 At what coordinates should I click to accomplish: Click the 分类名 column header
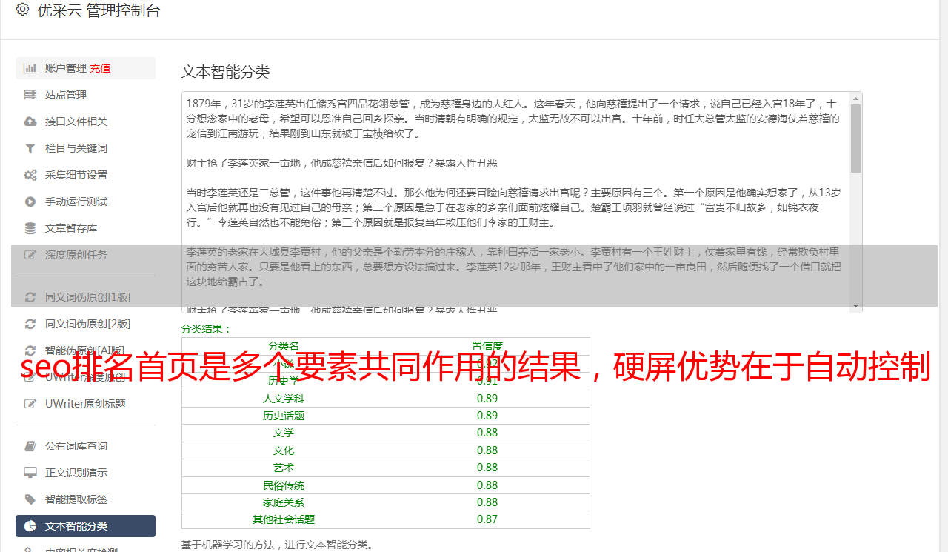284,346
